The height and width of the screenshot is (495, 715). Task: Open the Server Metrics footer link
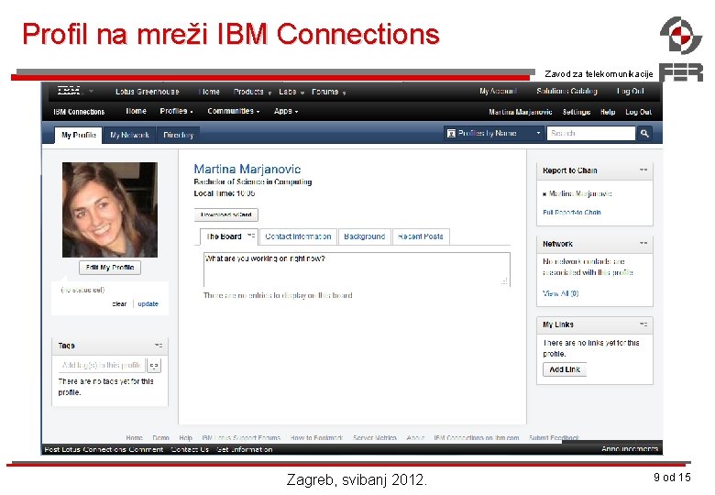374,437
